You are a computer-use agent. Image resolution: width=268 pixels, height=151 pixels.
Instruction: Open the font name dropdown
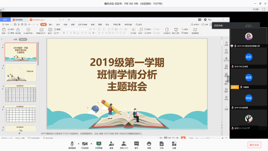coord(71,29)
